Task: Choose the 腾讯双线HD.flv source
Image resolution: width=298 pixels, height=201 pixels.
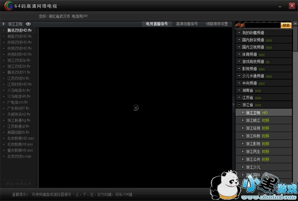Action: [x=20, y=30]
